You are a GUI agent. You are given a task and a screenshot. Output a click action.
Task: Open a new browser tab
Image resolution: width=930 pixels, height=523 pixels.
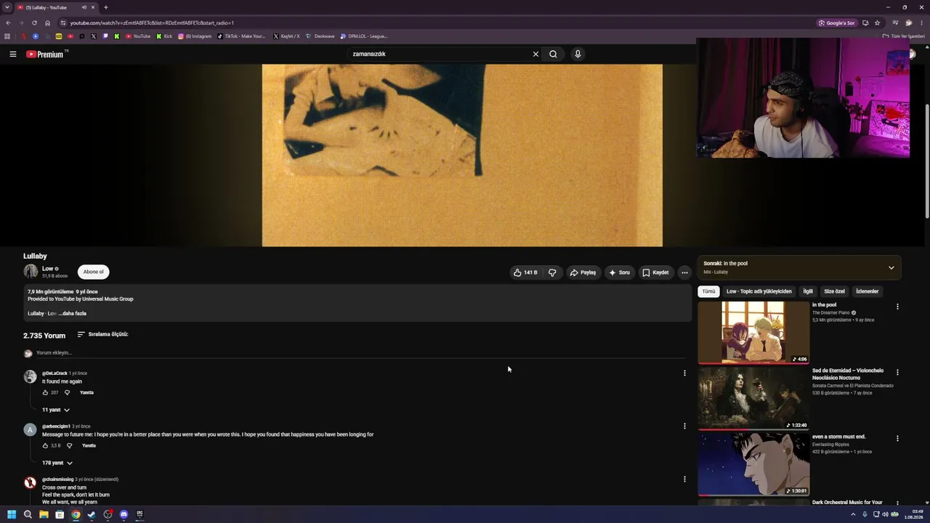[105, 7]
